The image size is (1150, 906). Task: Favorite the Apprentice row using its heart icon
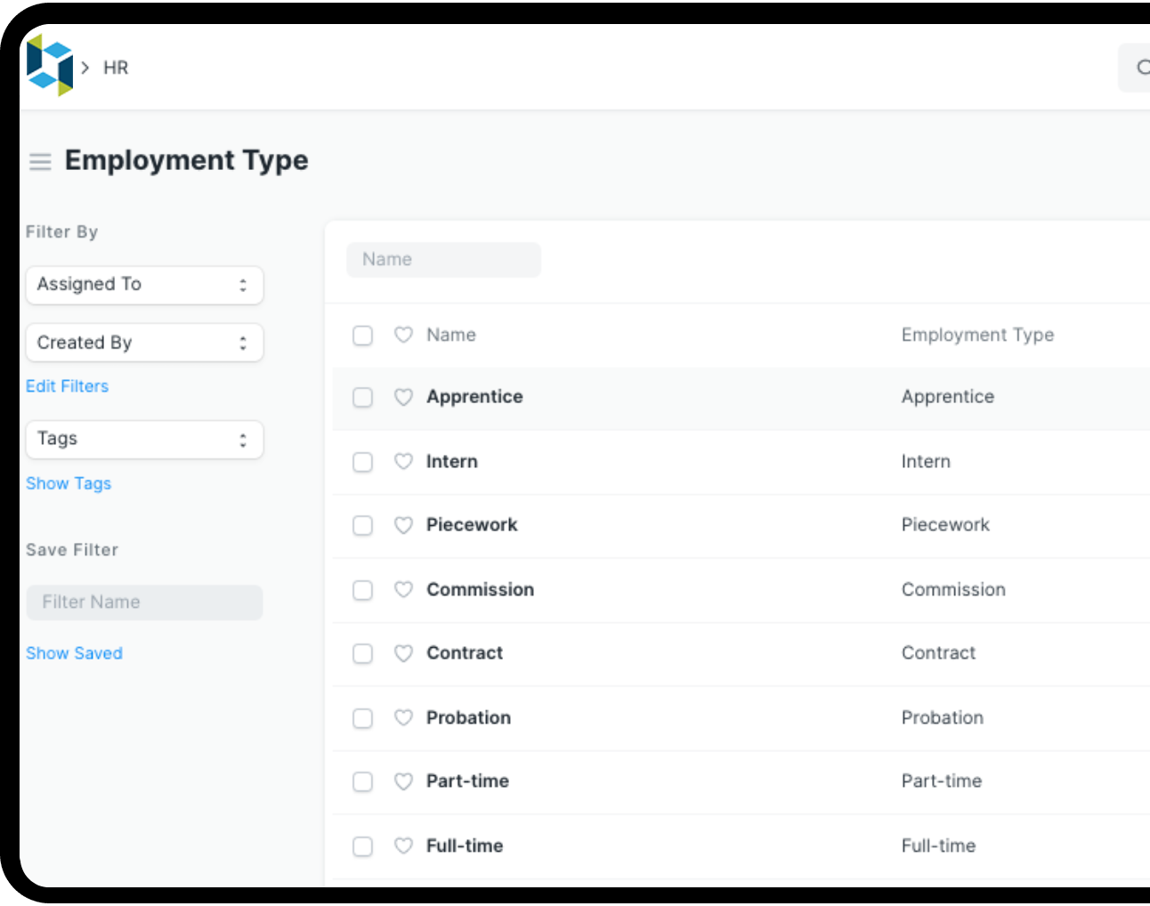403,397
